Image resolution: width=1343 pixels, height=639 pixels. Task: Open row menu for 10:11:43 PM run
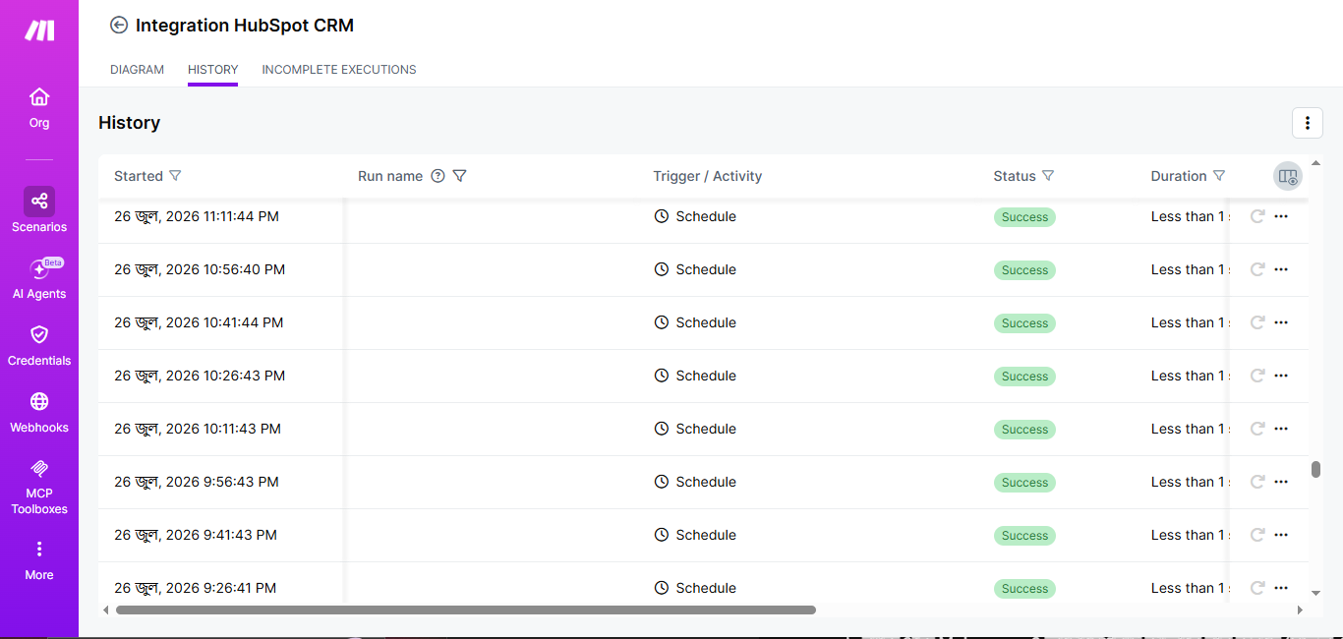pyautogui.click(x=1281, y=429)
